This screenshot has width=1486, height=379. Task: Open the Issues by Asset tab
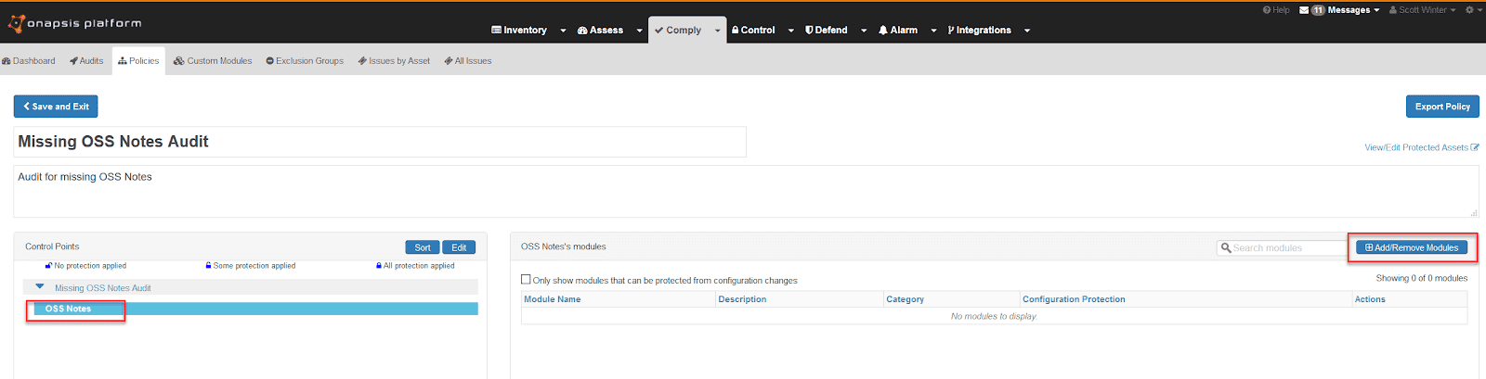click(x=395, y=61)
